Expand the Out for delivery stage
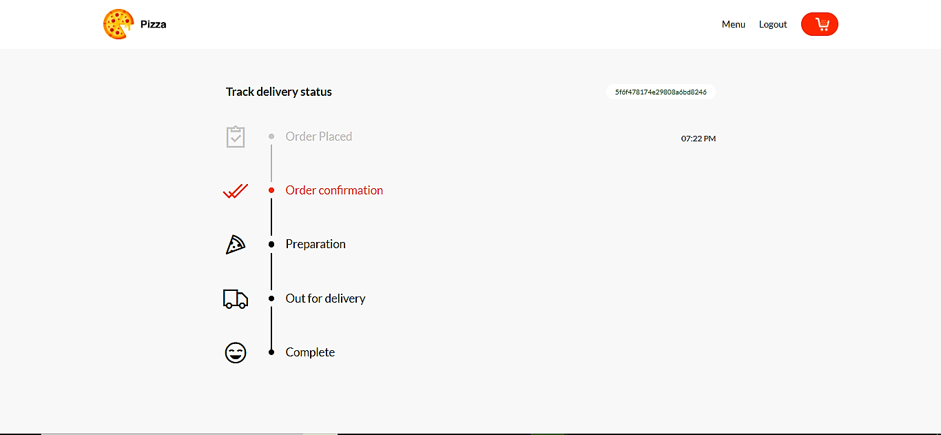 click(x=325, y=298)
